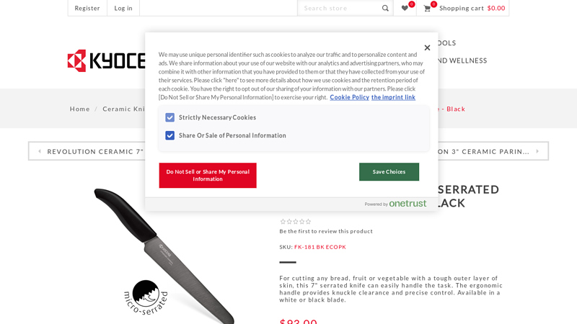Open the imprint link
Viewport: 577px width, 324px height.
click(x=393, y=97)
